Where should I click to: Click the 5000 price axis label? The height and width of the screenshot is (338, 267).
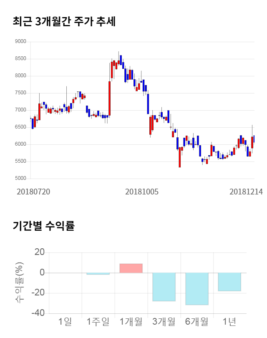(x=20, y=179)
